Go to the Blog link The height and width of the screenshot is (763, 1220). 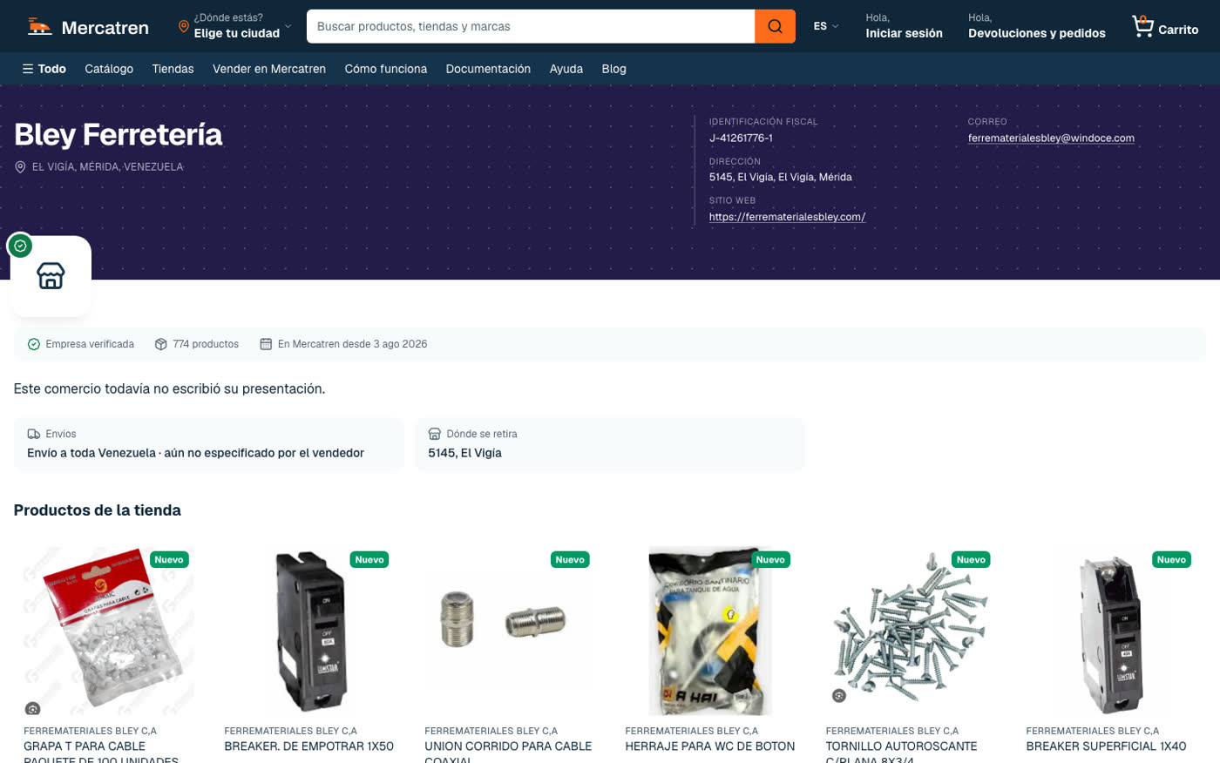pos(613,69)
